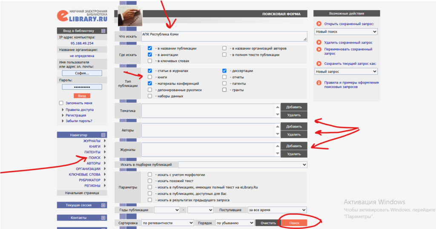Focus the 'Что искать' query text field
This screenshot has height=229, width=436.
coord(224,37)
